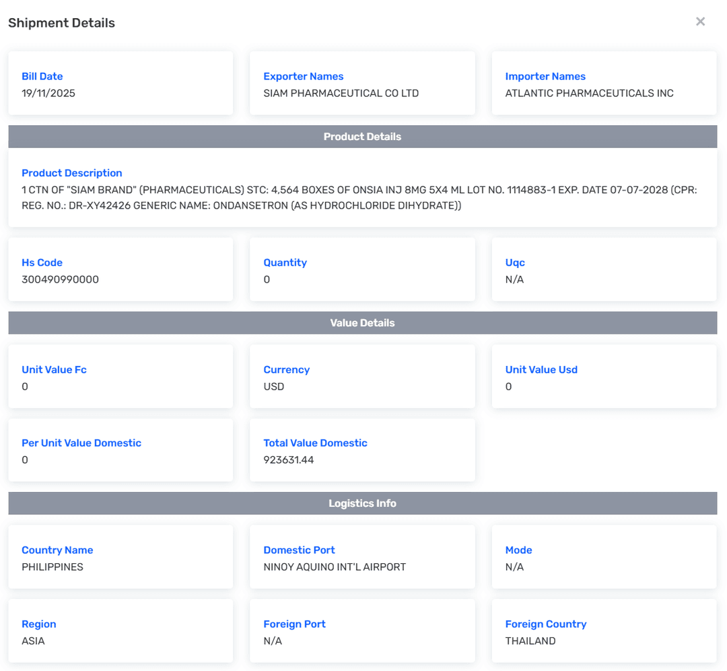Click the Exporter Names label
The width and height of the screenshot is (727, 671).
pos(303,77)
